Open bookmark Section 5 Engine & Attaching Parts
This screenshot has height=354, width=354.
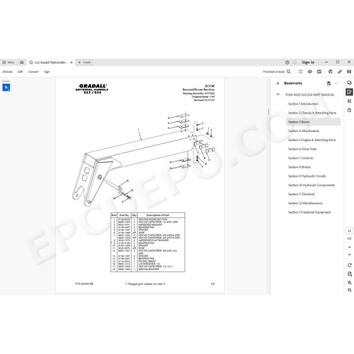pos(312,140)
